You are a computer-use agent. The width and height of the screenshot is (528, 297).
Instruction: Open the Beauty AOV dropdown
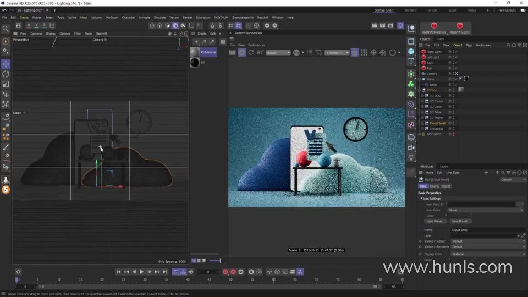(278, 53)
